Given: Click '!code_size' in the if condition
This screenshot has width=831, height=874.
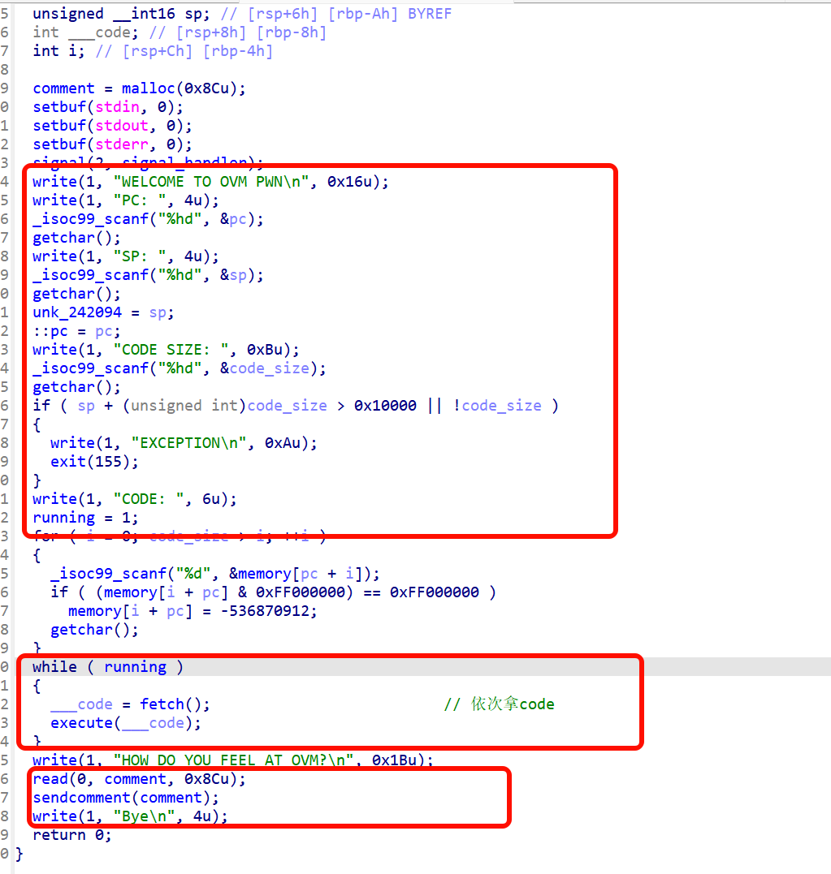Looking at the screenshot, I should pos(496,405).
